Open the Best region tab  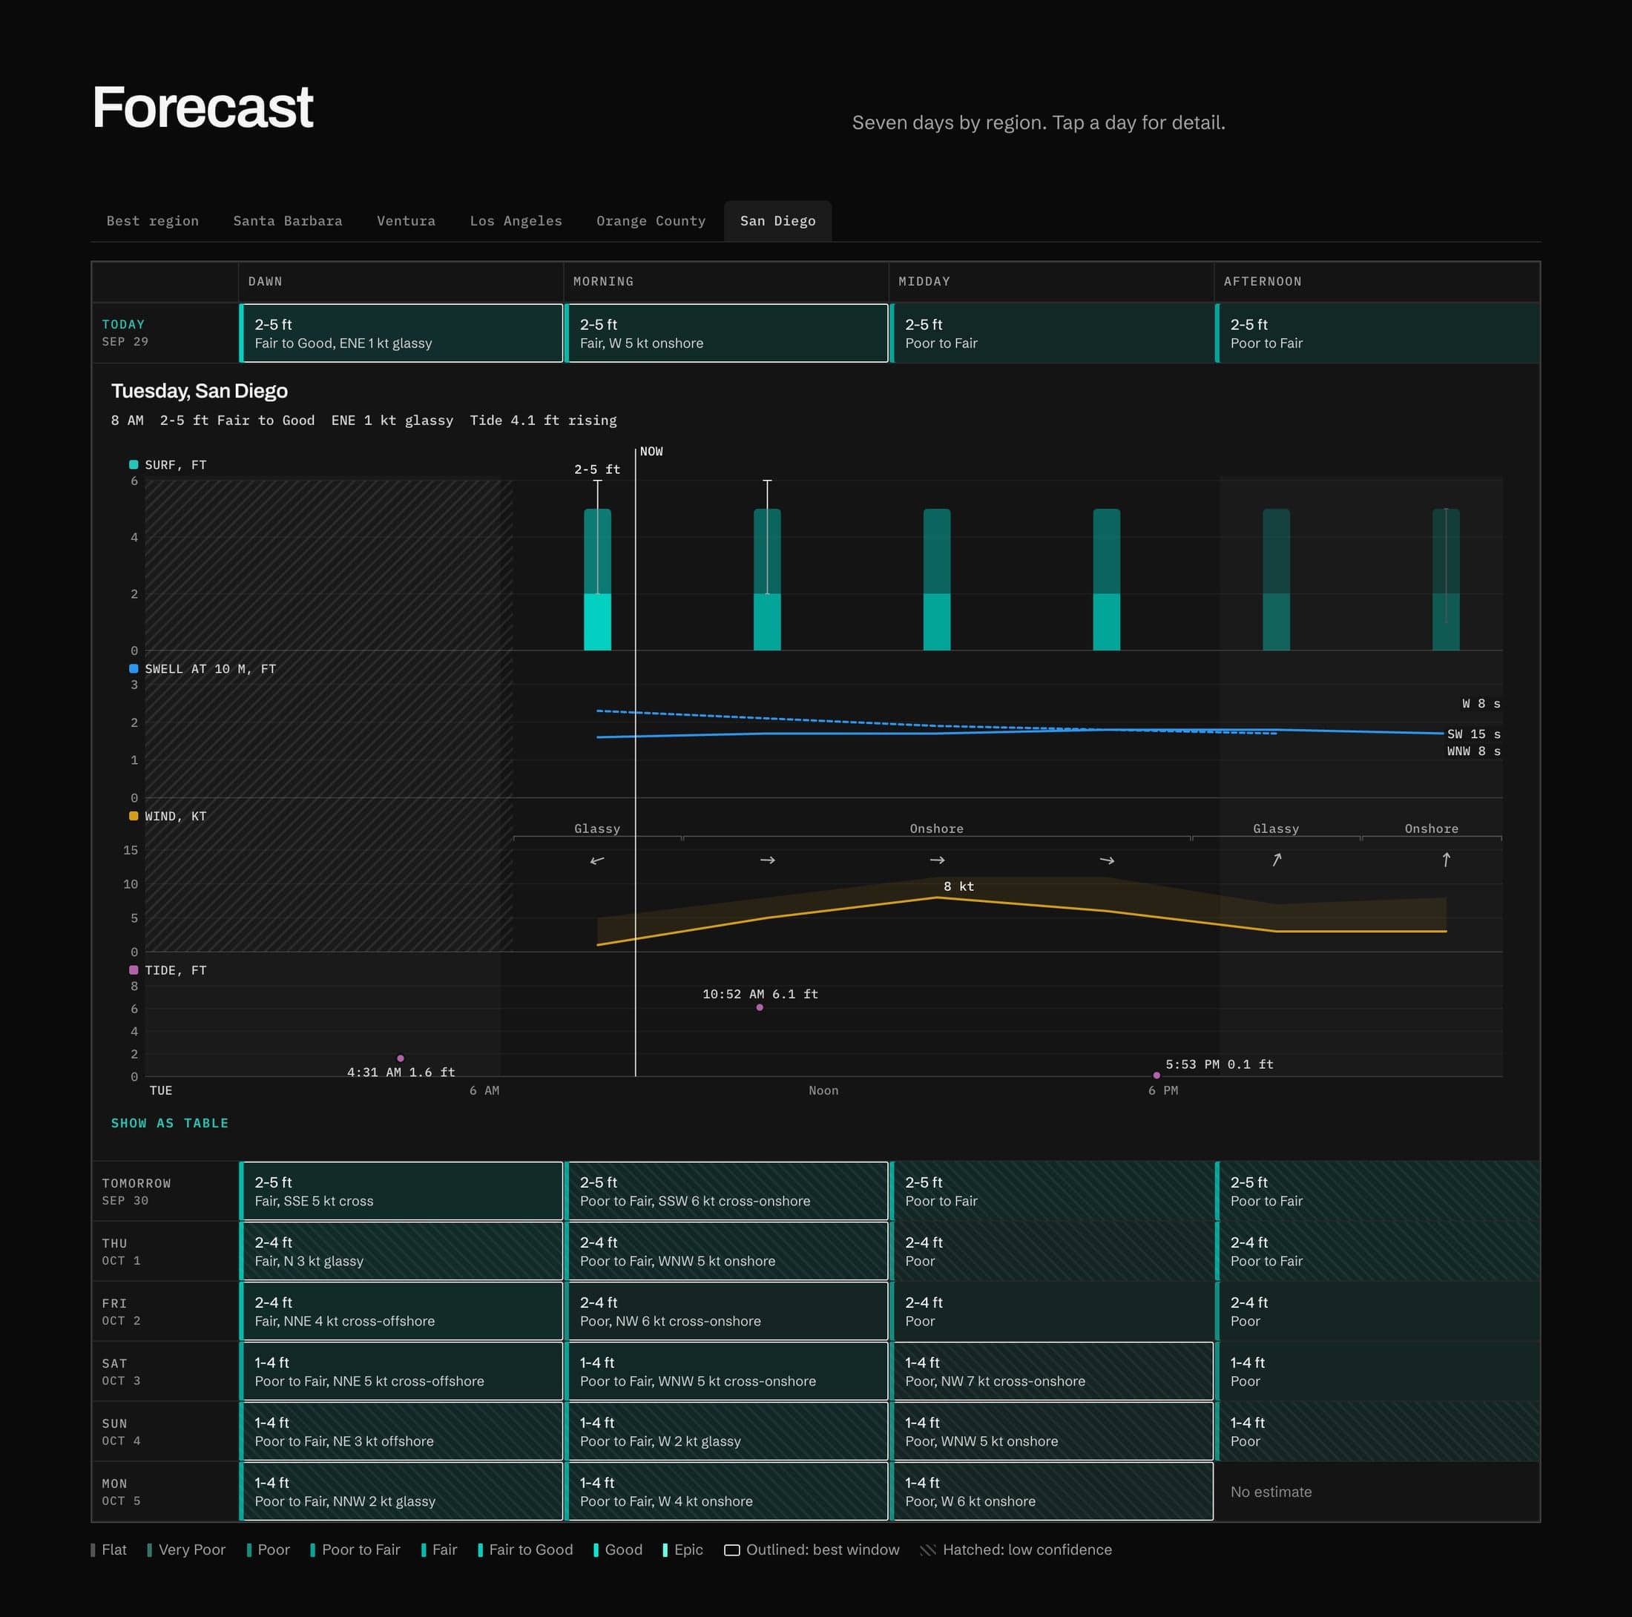tap(153, 220)
